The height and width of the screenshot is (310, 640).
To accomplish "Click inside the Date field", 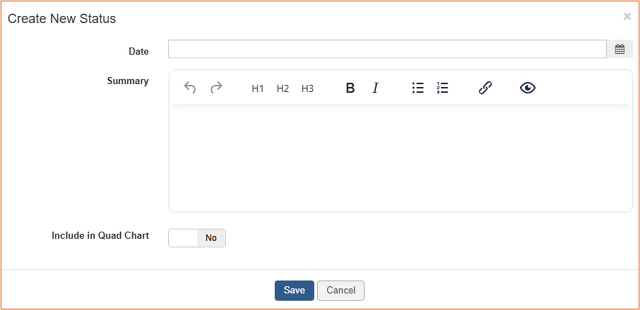I will 388,49.
